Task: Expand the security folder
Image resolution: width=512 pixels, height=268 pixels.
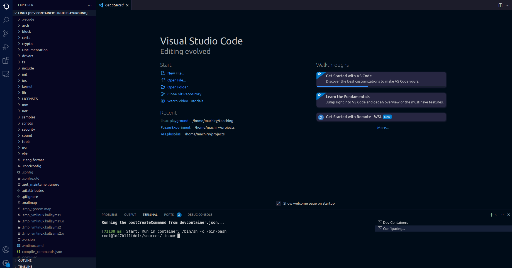Action: [54, 129]
